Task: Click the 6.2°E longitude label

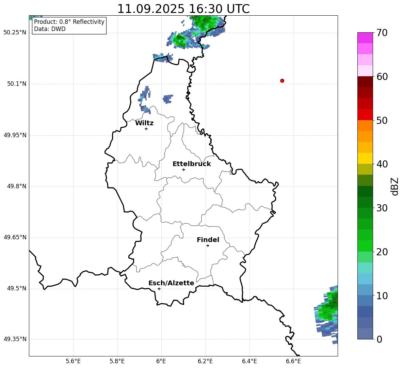Action: pos(205,361)
